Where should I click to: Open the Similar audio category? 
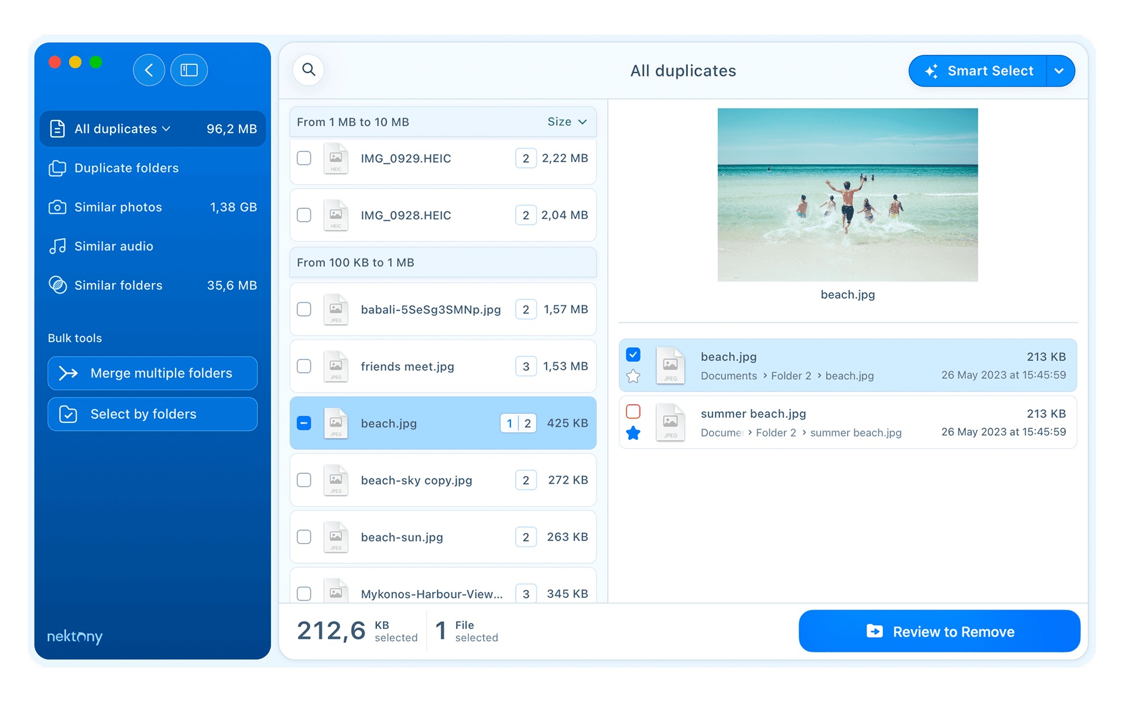pyautogui.click(x=152, y=246)
